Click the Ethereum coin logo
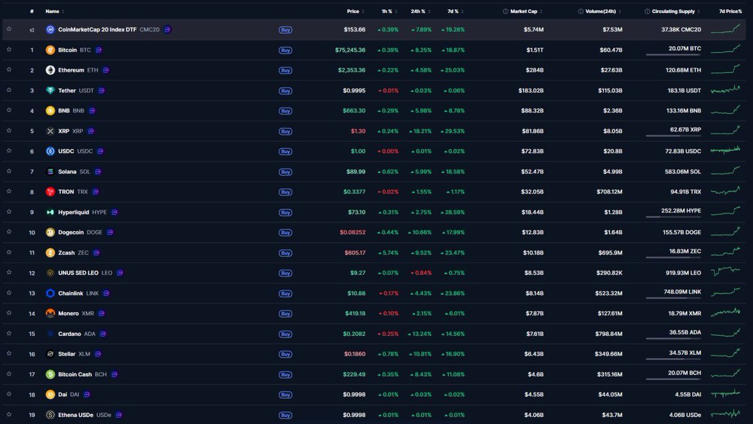 coord(50,70)
